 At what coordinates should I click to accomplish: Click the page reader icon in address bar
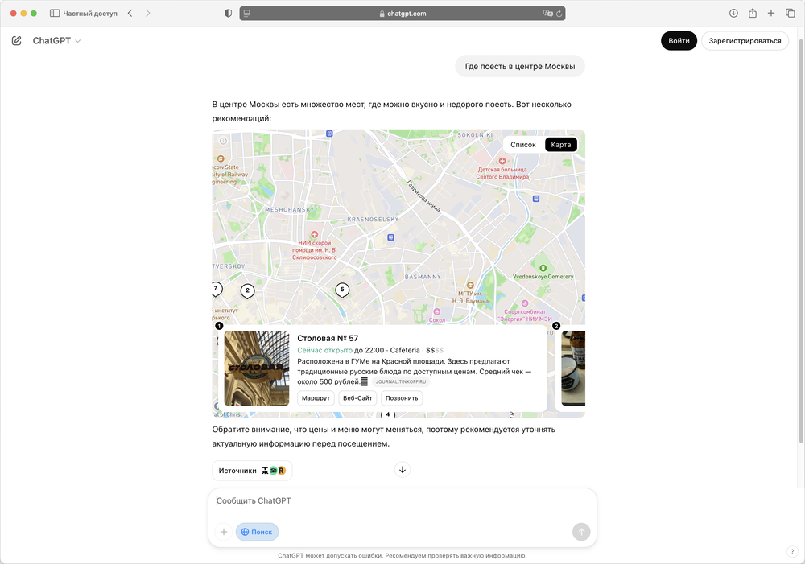246,14
